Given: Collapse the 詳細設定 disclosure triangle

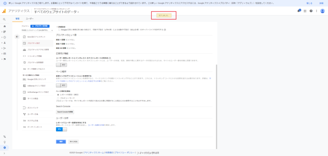Looking at the screenshot, I should coord(57,27).
